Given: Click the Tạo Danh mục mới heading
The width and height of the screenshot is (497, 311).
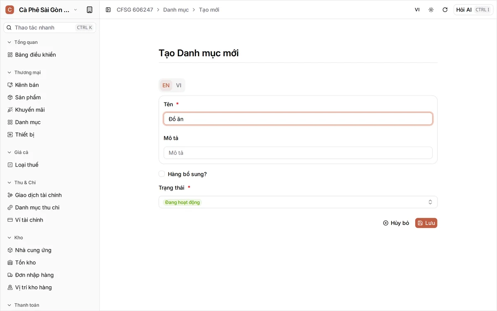Looking at the screenshot, I should point(199,53).
